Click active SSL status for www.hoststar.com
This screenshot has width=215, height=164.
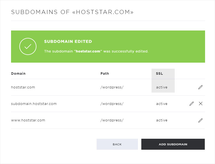pyautogui.click(x=162, y=120)
